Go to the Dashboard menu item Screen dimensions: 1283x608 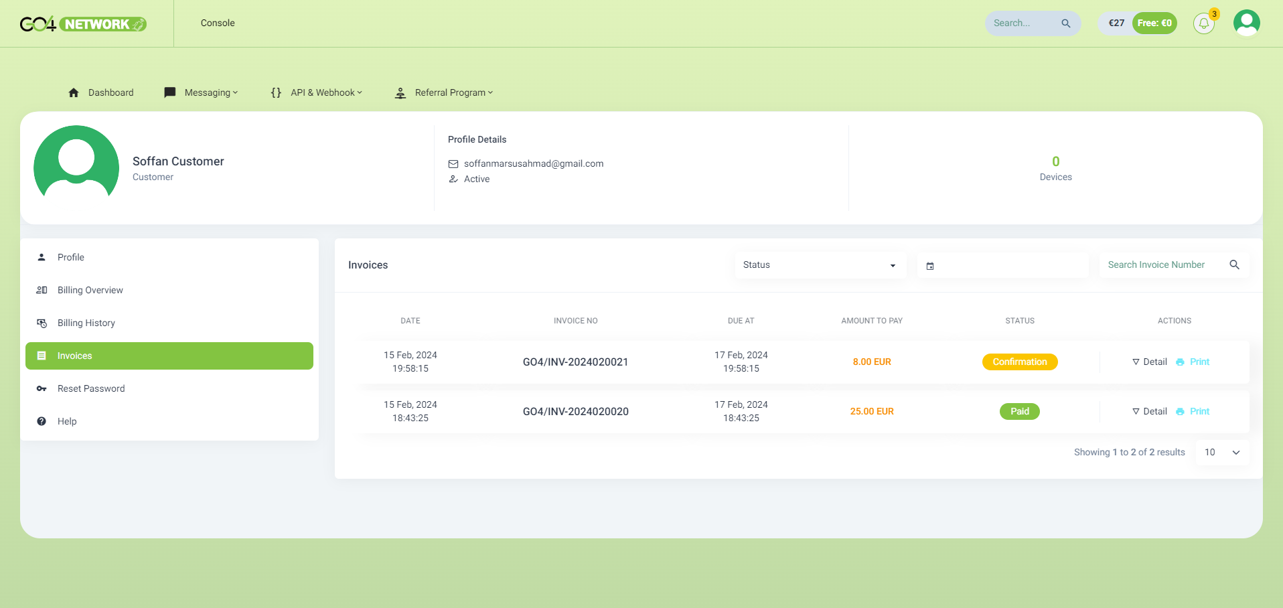[x=101, y=92]
